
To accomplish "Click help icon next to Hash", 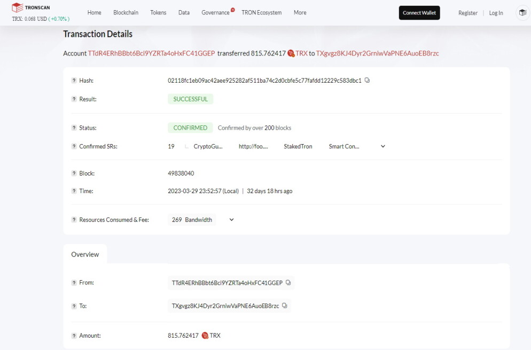I will [74, 81].
